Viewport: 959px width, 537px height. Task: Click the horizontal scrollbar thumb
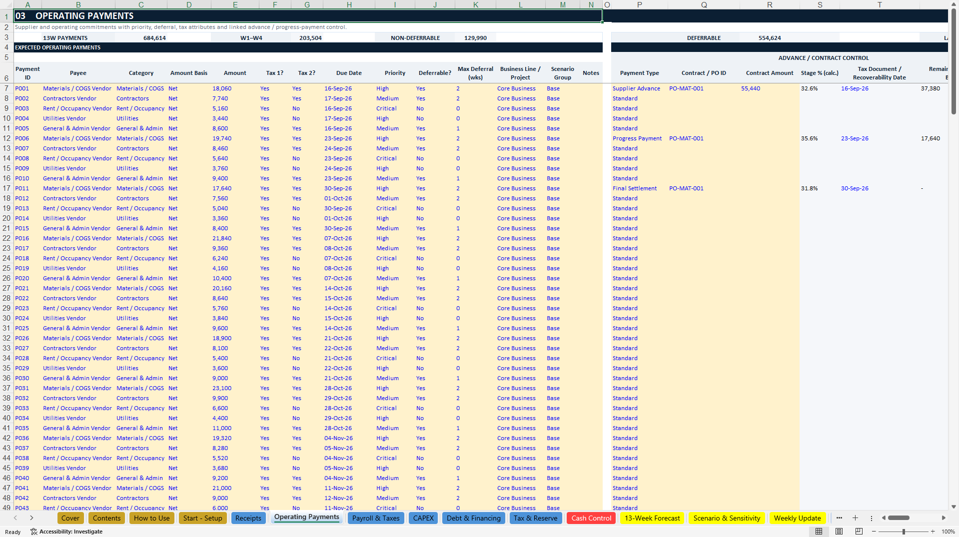pyautogui.click(x=899, y=518)
